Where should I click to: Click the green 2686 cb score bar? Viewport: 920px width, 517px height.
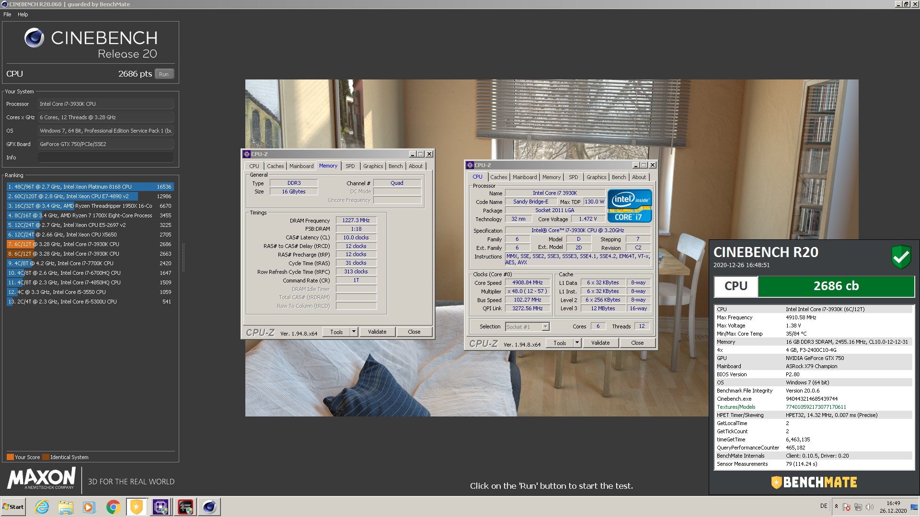pyautogui.click(x=836, y=286)
